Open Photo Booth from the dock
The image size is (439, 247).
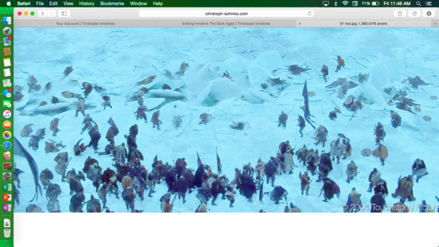click(x=7, y=166)
